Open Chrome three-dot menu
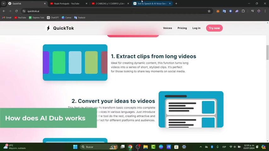Viewport: 269px width, 151px height. coord(265,11)
